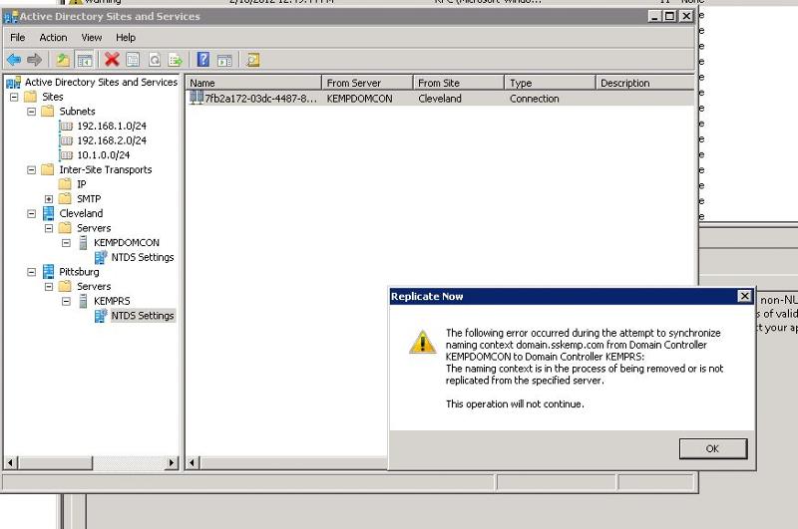Click the Back arrow toolbar icon

(14, 60)
